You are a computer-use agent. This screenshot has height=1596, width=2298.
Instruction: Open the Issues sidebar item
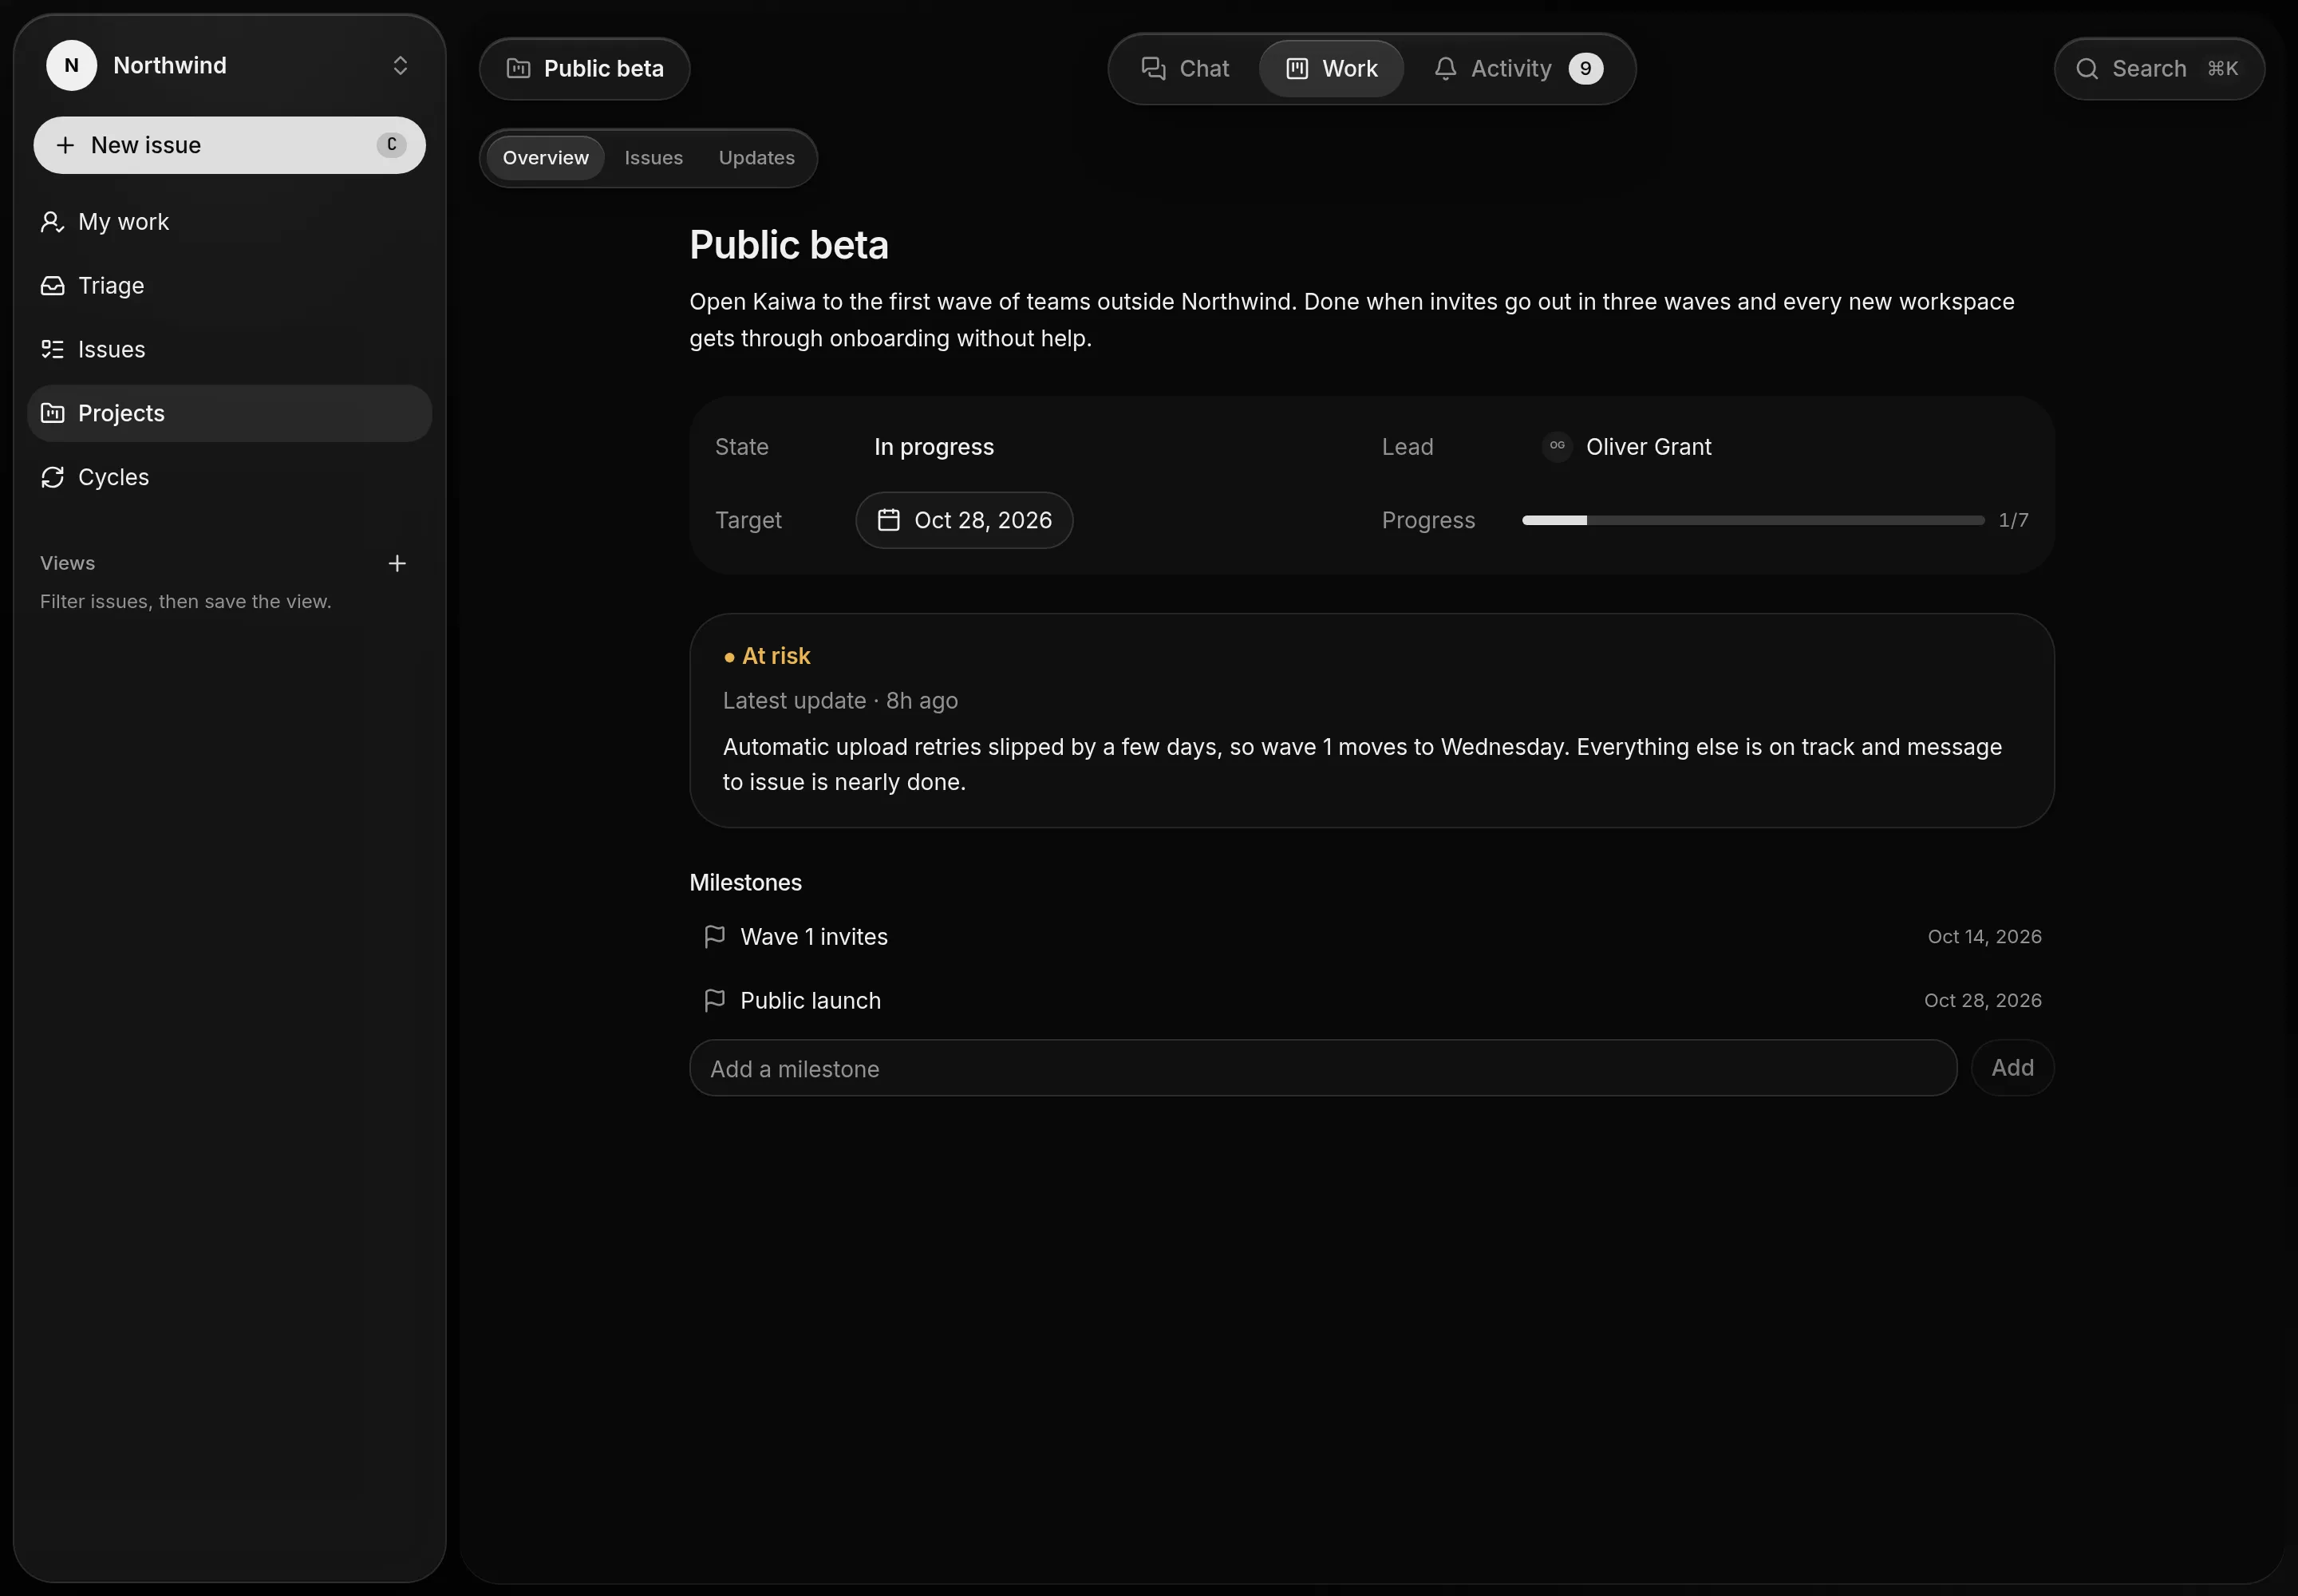click(x=229, y=350)
